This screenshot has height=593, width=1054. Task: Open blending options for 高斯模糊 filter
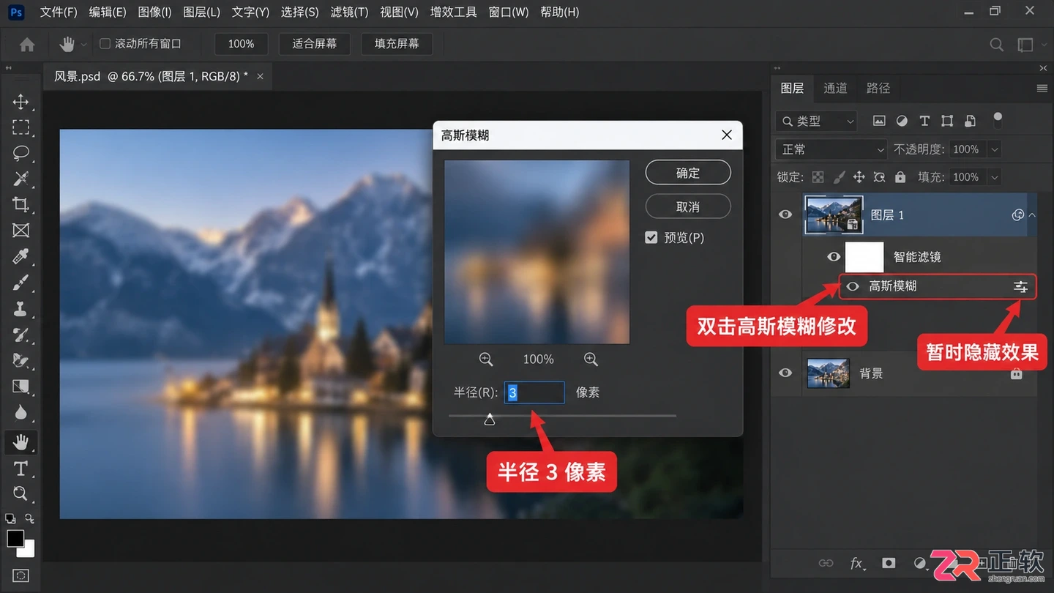[1020, 287]
